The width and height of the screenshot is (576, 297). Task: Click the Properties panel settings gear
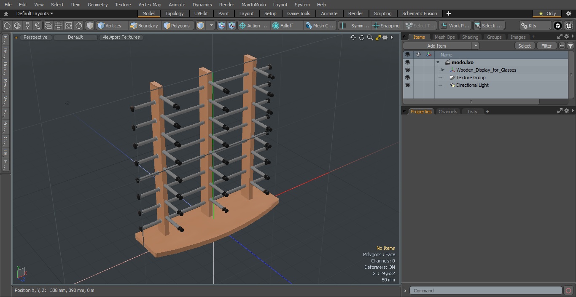[567, 111]
